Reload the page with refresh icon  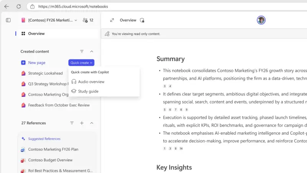click(19, 7)
